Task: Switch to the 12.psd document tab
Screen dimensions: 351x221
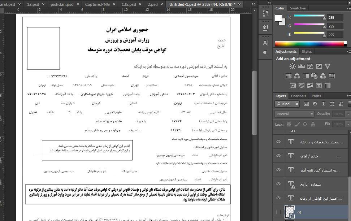Action: [33, 4]
